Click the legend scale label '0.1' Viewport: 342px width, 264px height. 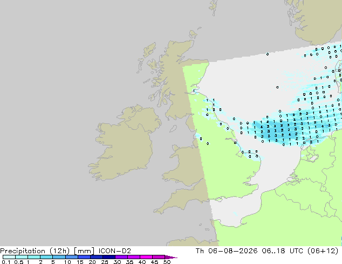[x=6, y=262]
